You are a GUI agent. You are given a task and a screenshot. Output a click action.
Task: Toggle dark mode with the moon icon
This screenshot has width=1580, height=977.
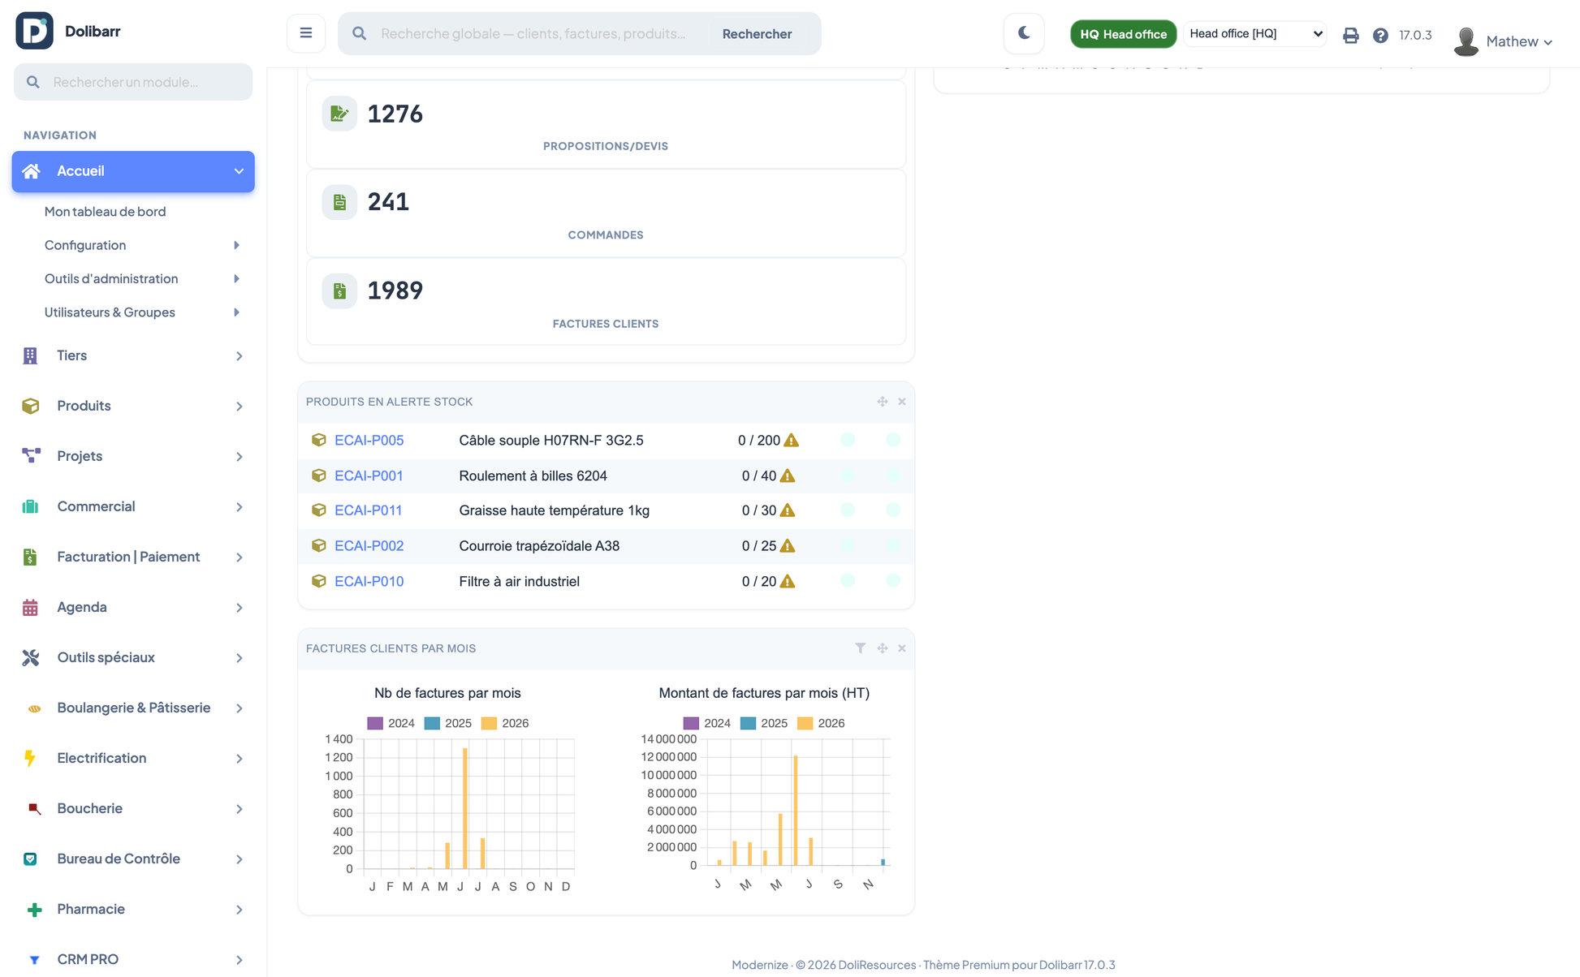coord(1024,33)
